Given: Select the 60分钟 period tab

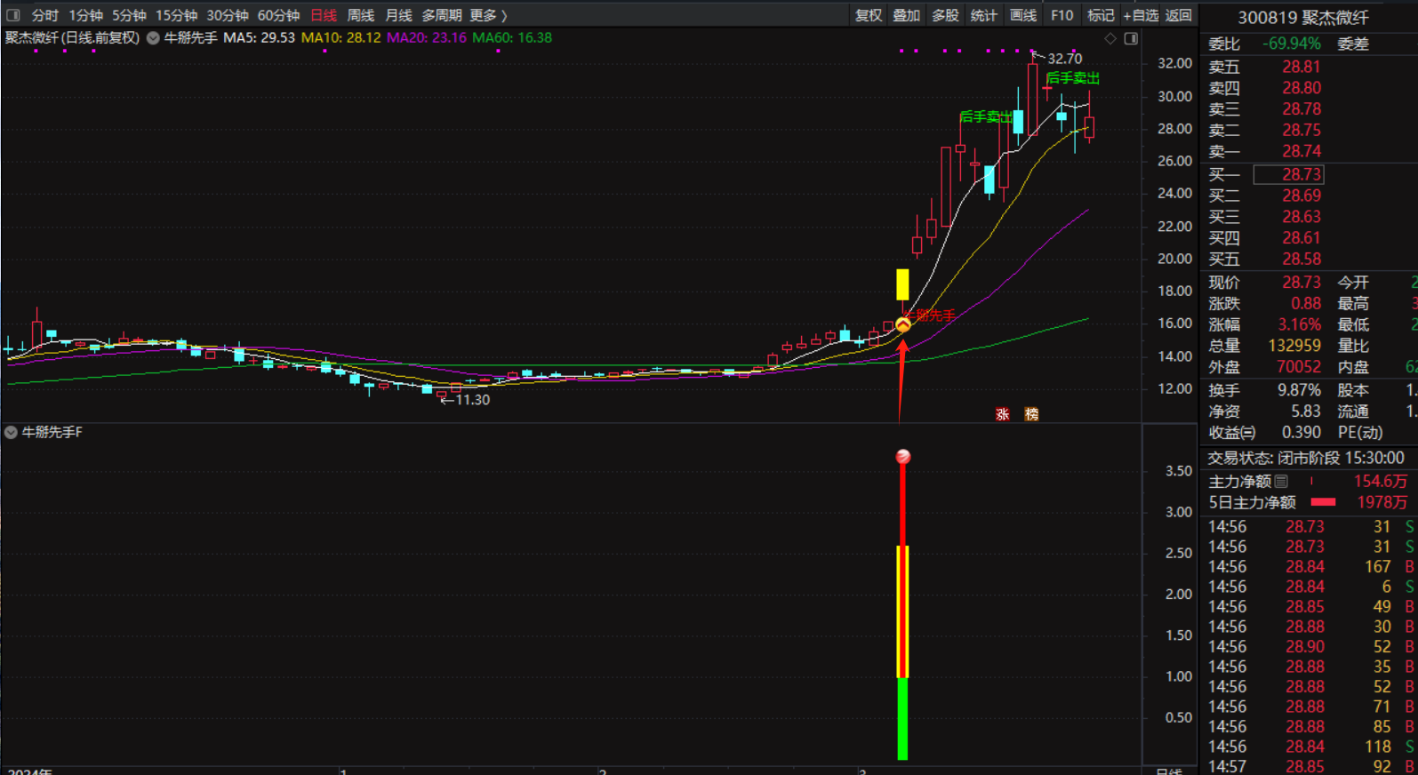Looking at the screenshot, I should [278, 15].
